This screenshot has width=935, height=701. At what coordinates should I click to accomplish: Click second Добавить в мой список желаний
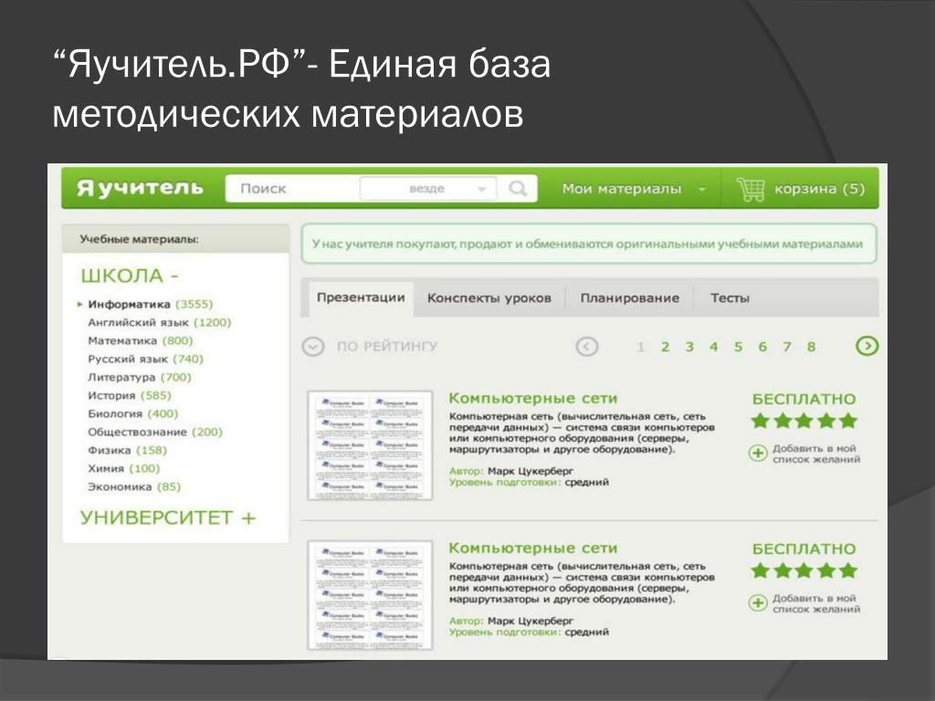[816, 603]
